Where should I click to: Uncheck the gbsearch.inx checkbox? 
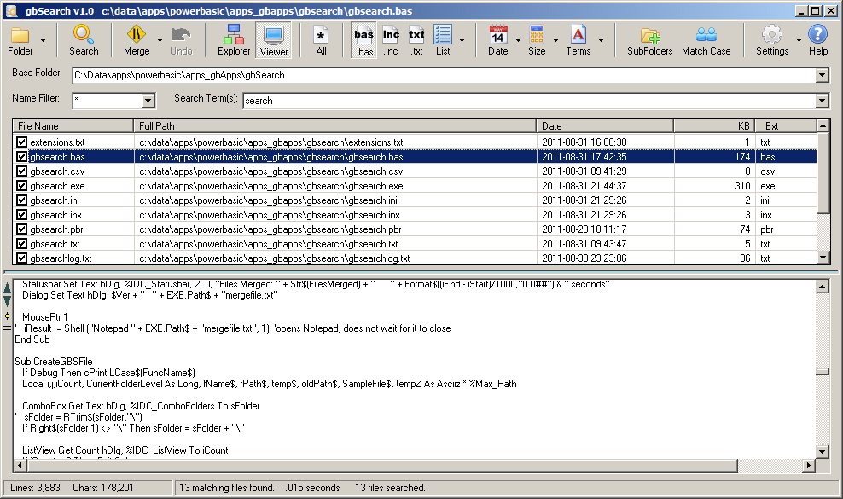pyautogui.click(x=21, y=215)
